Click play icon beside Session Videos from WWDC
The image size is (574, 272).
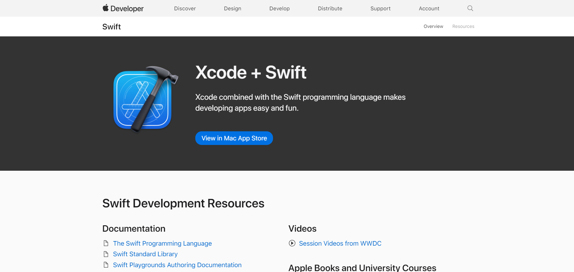[x=292, y=243]
